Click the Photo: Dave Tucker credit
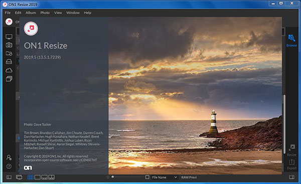 coord(38,124)
